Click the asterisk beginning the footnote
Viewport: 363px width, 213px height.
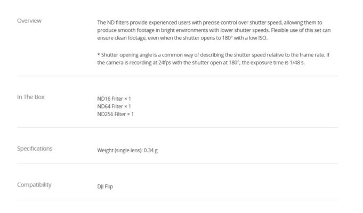tap(99, 55)
